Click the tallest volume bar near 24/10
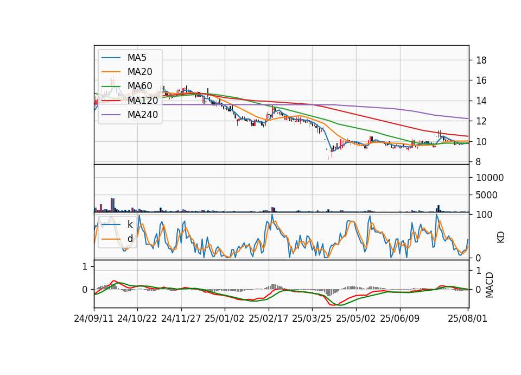521x375 pixels. 112,205
